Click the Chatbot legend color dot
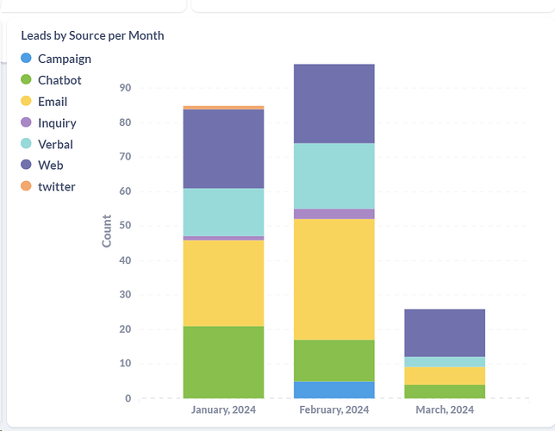Image resolution: width=555 pixels, height=431 pixels. pyautogui.click(x=26, y=79)
